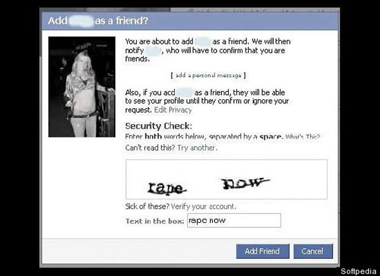Click the Can't read this? text
Viewport: 380px width, 276px height.
click(150, 147)
